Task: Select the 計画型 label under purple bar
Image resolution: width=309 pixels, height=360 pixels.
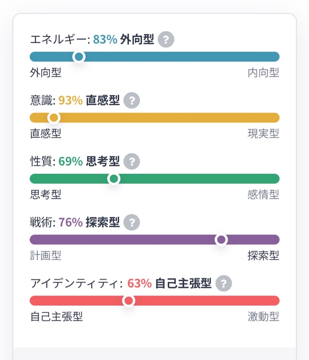Action: [x=46, y=256]
